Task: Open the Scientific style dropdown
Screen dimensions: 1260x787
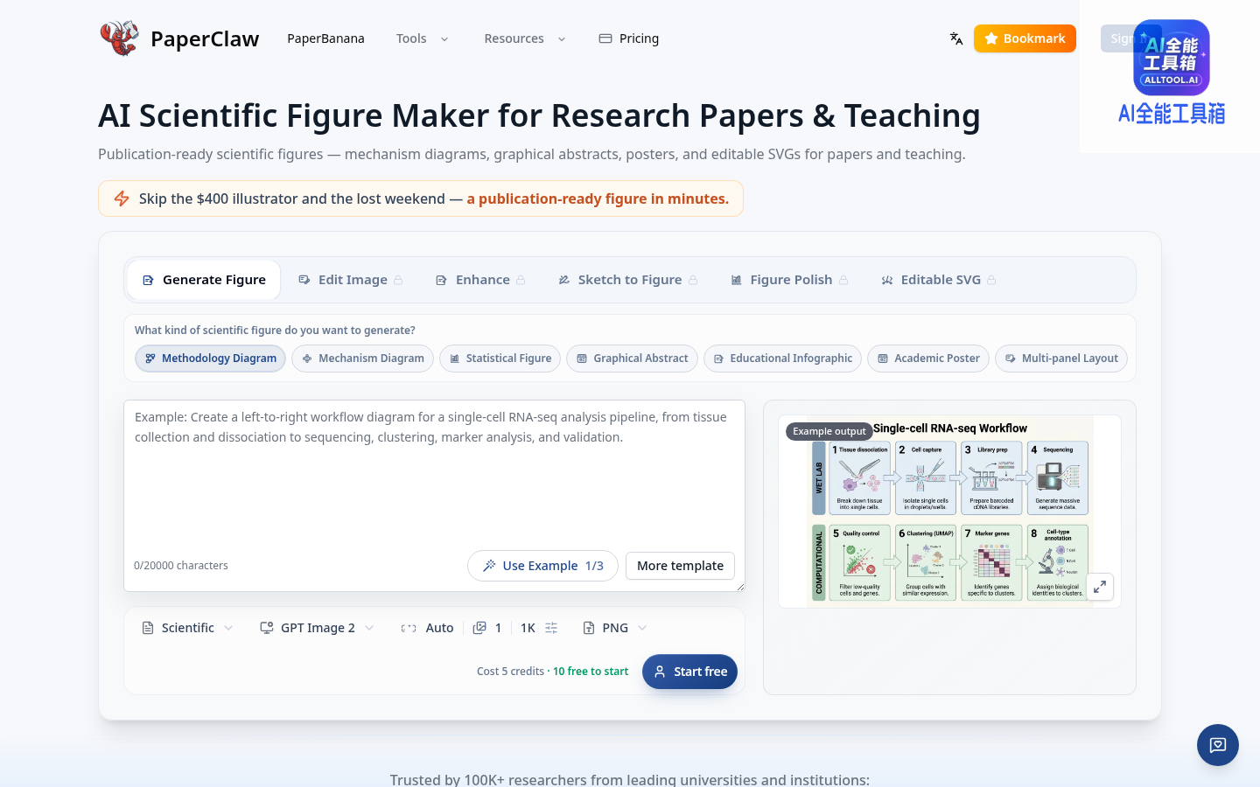Action: click(x=187, y=628)
